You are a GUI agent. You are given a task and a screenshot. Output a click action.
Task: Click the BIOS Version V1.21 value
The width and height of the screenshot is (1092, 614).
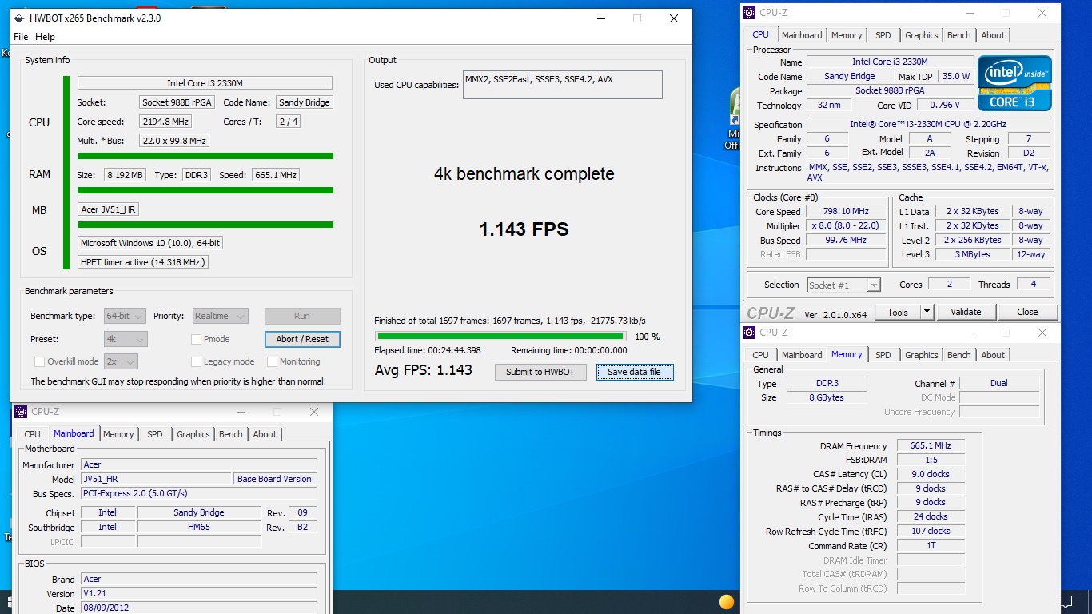[x=199, y=594]
